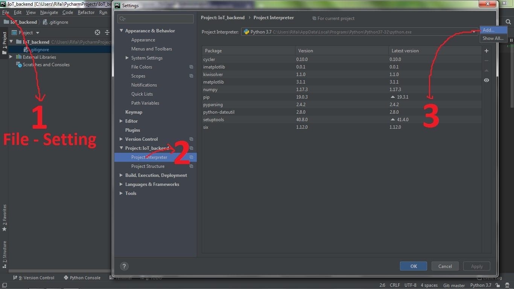This screenshot has width=514, height=289.
Task: Expand Build, Execution, Deployment section
Action: coord(121,175)
